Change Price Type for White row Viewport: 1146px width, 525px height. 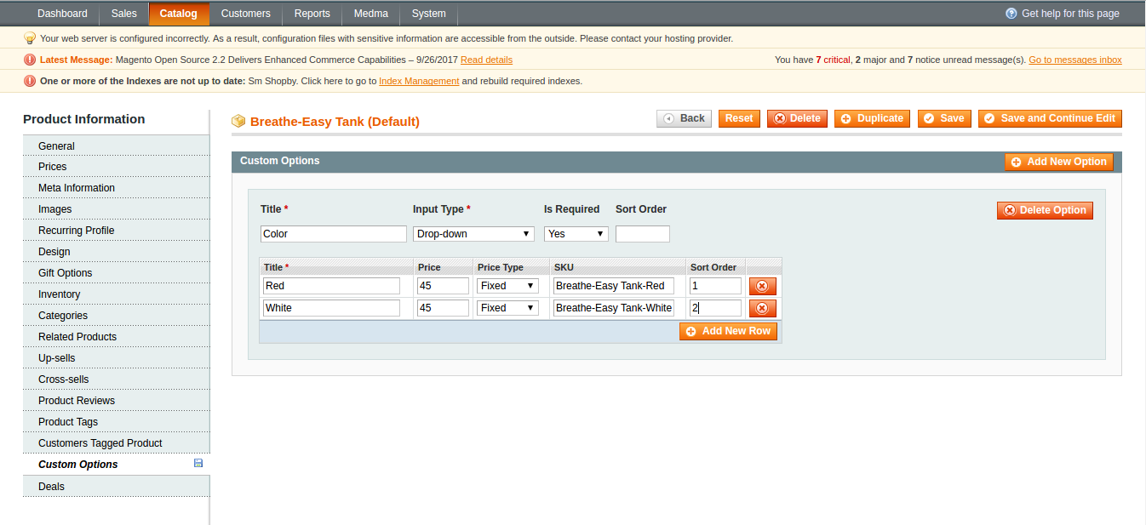[x=507, y=308]
